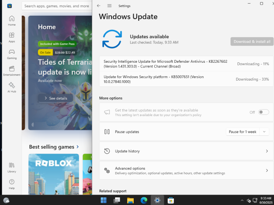Click Pause for 1 week button
The height and width of the screenshot is (205, 274).
(243, 132)
